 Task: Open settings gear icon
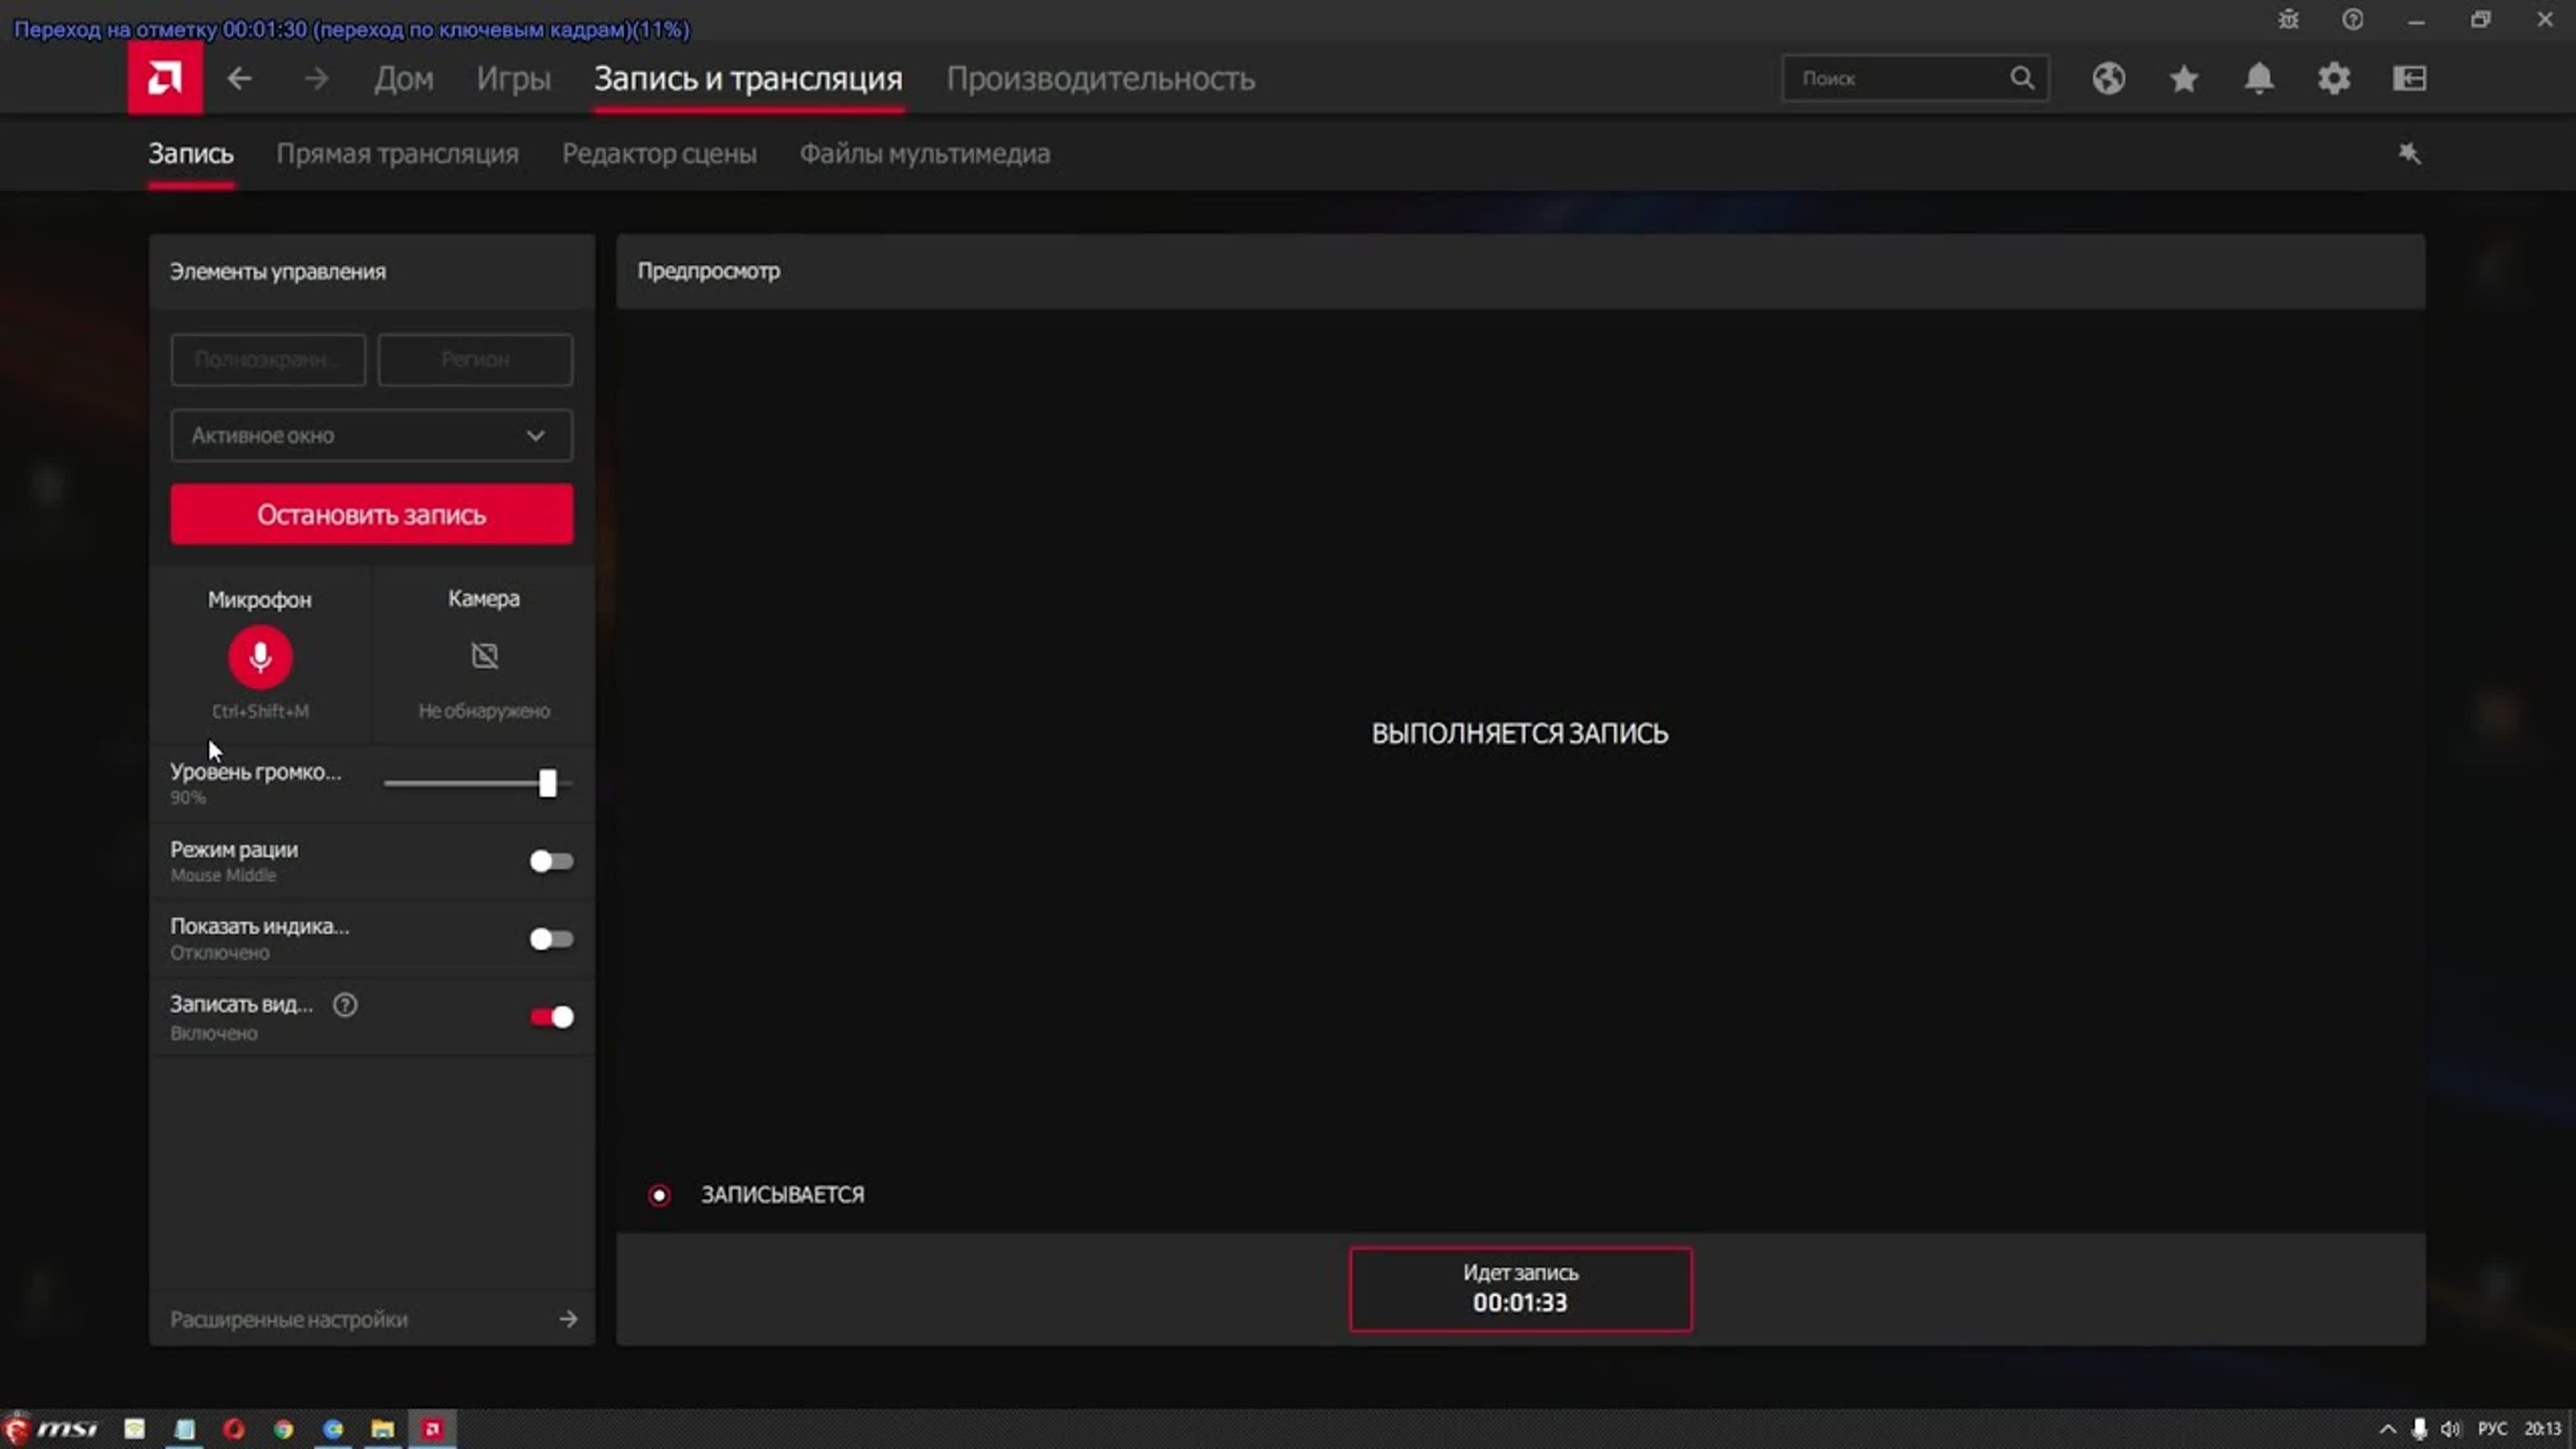2334,78
